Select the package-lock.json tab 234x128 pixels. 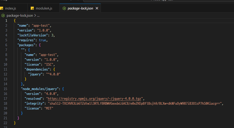pyautogui.click(x=80, y=8)
